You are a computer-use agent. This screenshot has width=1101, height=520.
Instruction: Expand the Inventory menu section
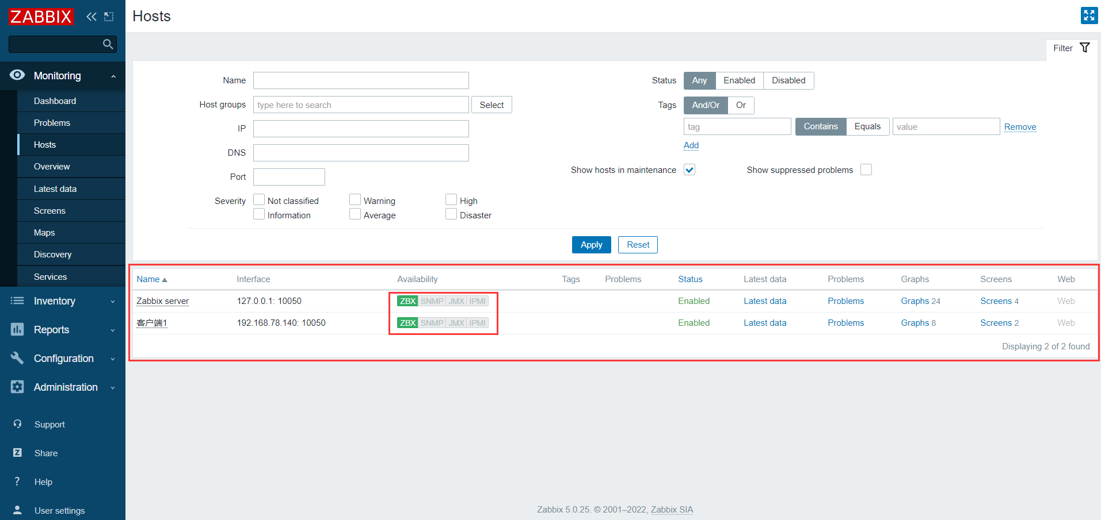(63, 301)
